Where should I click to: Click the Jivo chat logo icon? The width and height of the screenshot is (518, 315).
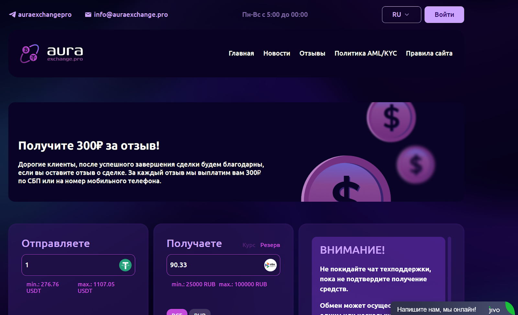[x=494, y=310]
